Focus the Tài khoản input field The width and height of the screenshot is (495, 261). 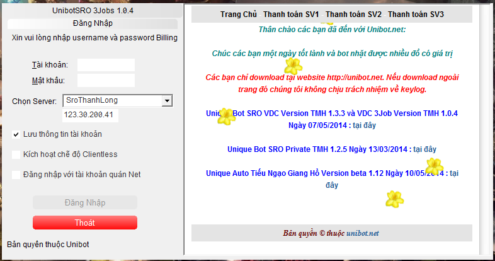(106, 65)
